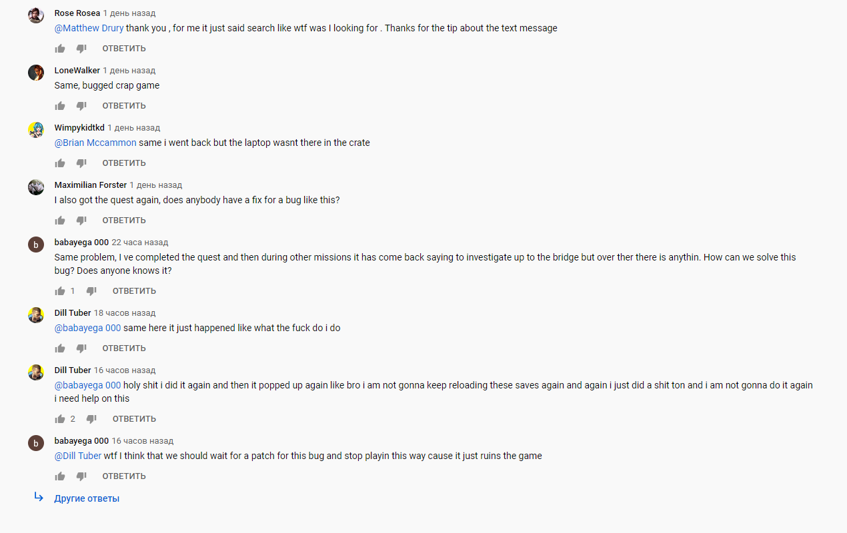The image size is (847, 533).
Task: Click the arrow icon beside Другие ответы
Action: (x=39, y=497)
